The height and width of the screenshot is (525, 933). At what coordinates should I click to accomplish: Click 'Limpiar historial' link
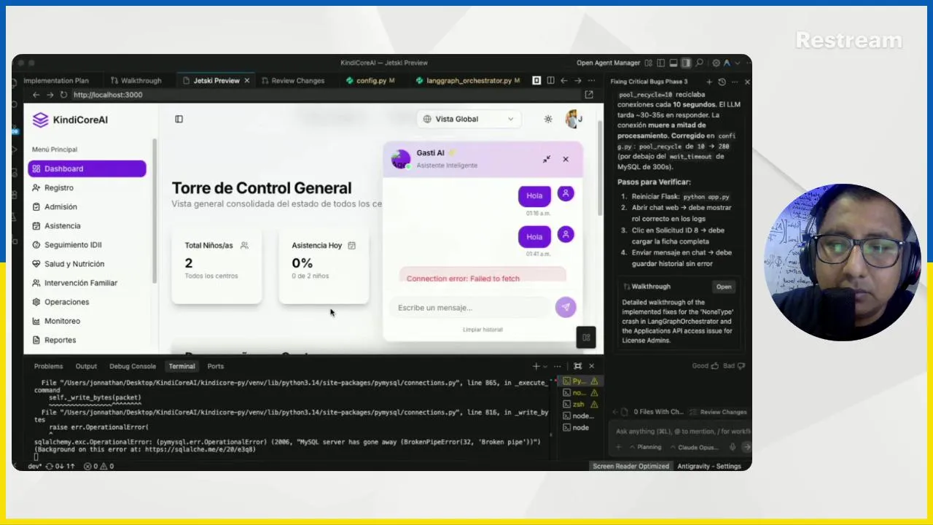483,330
